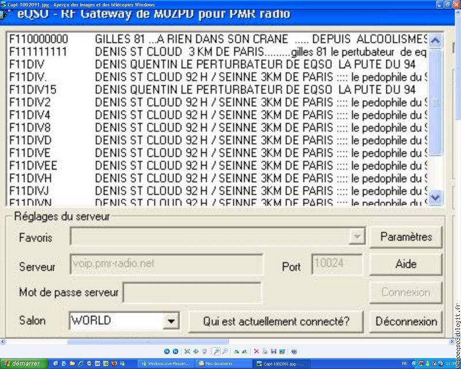Expand the Salon WORLD combo box
Image resolution: width=461 pixels, height=369 pixels.
click(171, 321)
